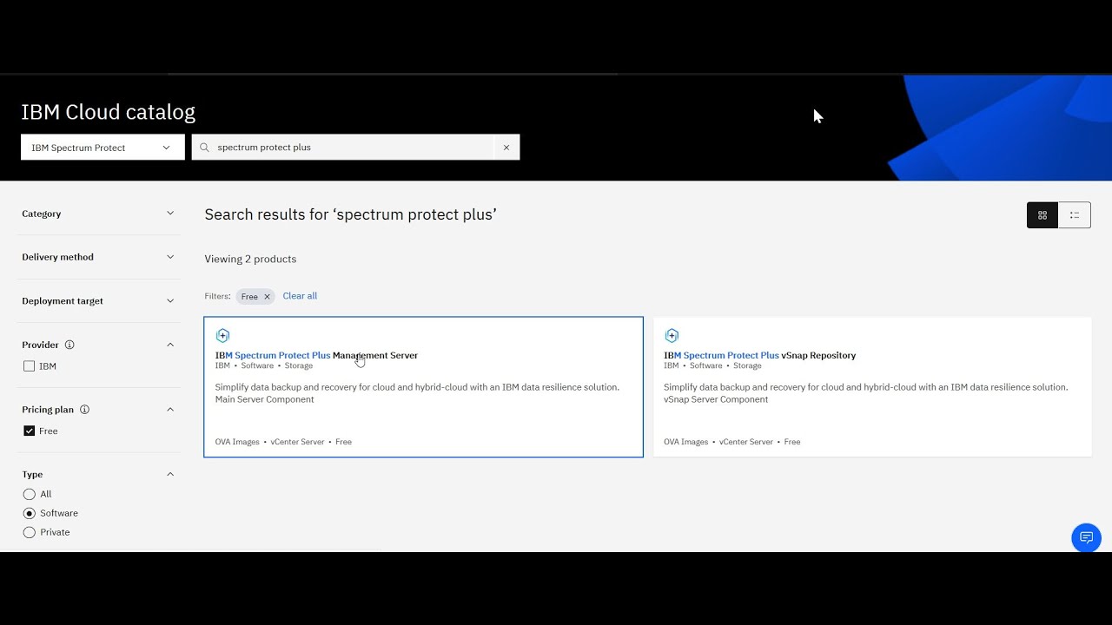
Task: Uncheck the Free pricing checkbox
Action: [x=30, y=431]
